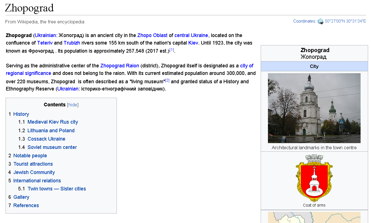Viewport: 372px width, 223px height.
Task: Click the globe icon beside the coordinates
Action: pos(321,21)
